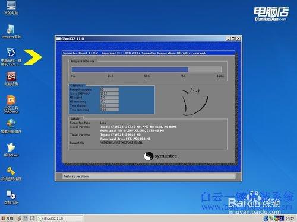Open the 加载网络组件 globe icon
The height and width of the screenshot is (222, 297).
click(x=11, y=126)
